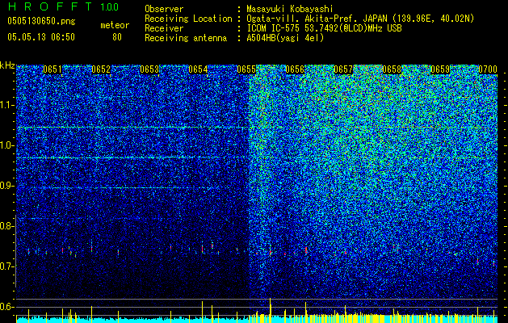Click the 0653 time marker
508x323 pixels.
(149, 69)
